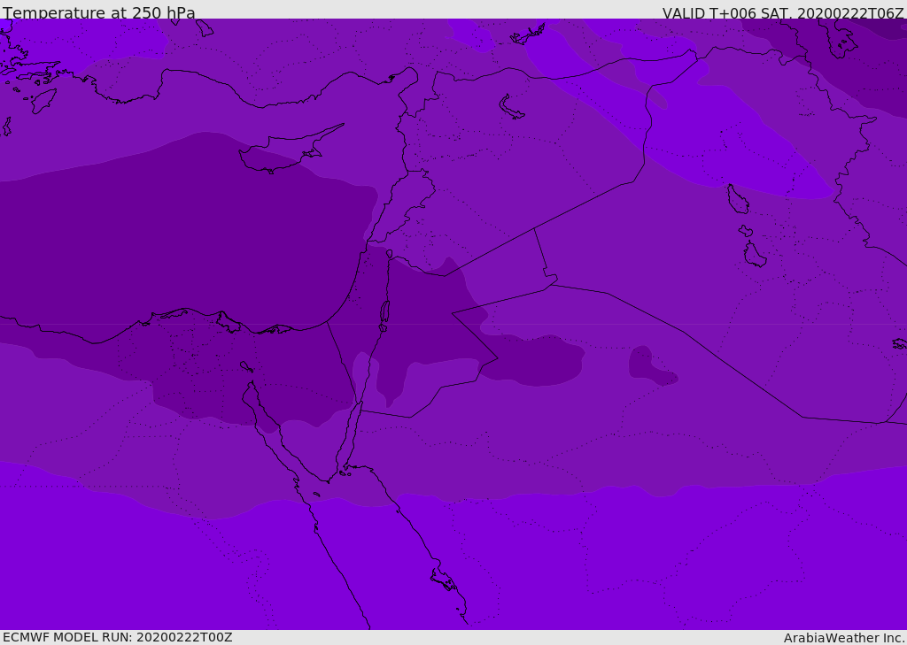Screen dimensions: 907x645
Task: Click Lake Tharthar in Iraq
Action: point(737,200)
